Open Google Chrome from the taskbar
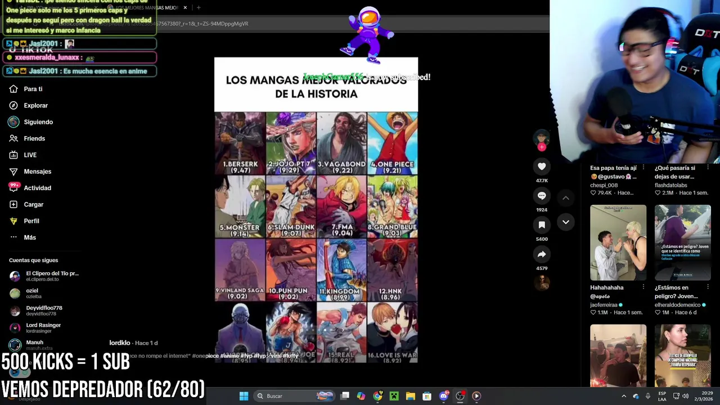Screen dimensions: 720x405 [377, 396]
